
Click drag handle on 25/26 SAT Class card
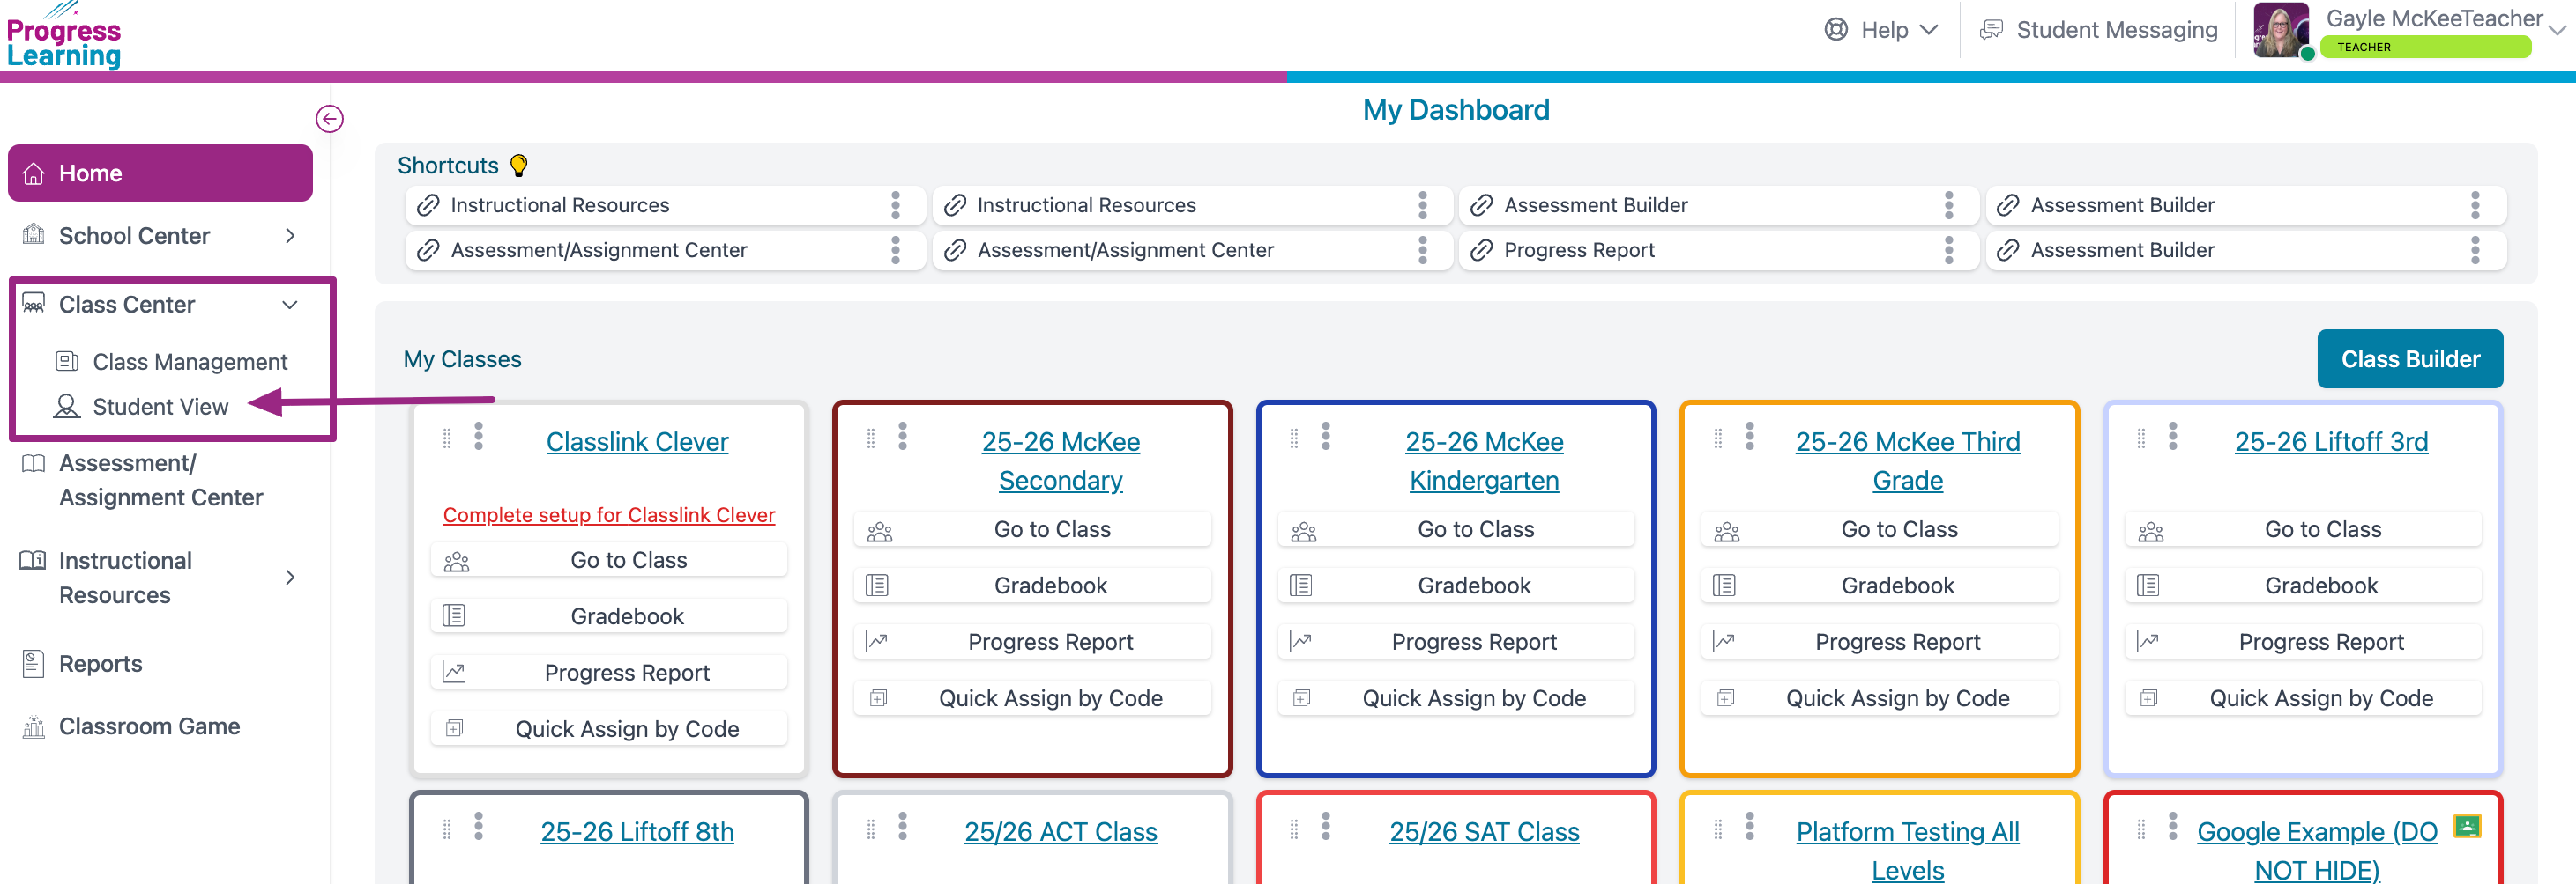coord(1294,828)
